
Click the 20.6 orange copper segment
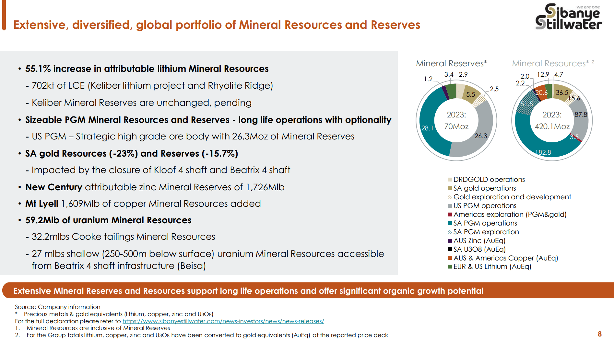pos(541,93)
